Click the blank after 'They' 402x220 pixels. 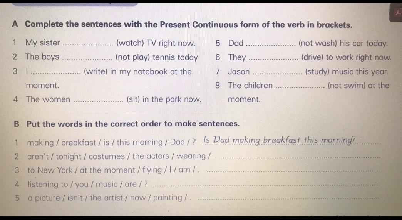(274, 59)
